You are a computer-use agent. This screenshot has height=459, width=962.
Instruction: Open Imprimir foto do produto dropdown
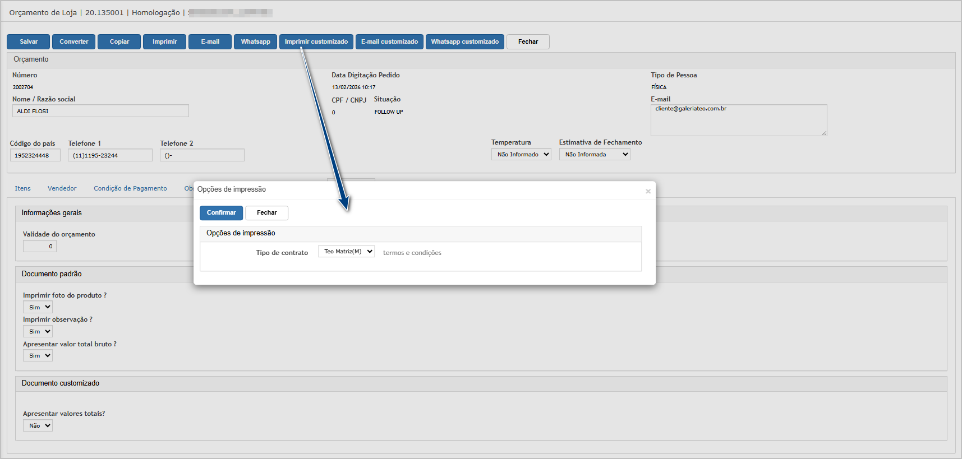point(38,307)
